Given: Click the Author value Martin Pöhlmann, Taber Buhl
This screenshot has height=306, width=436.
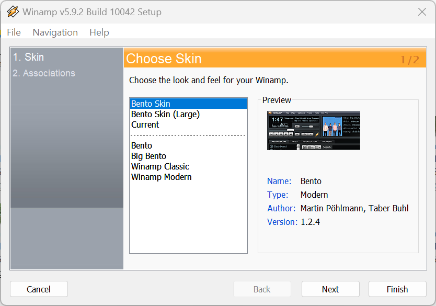Looking at the screenshot, I should [354, 208].
